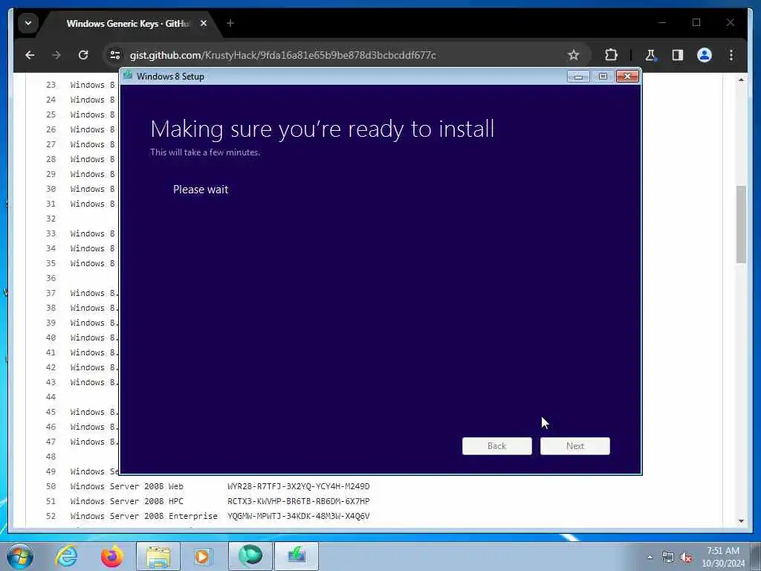Launch Internet Explorer from the taskbar

pos(66,556)
